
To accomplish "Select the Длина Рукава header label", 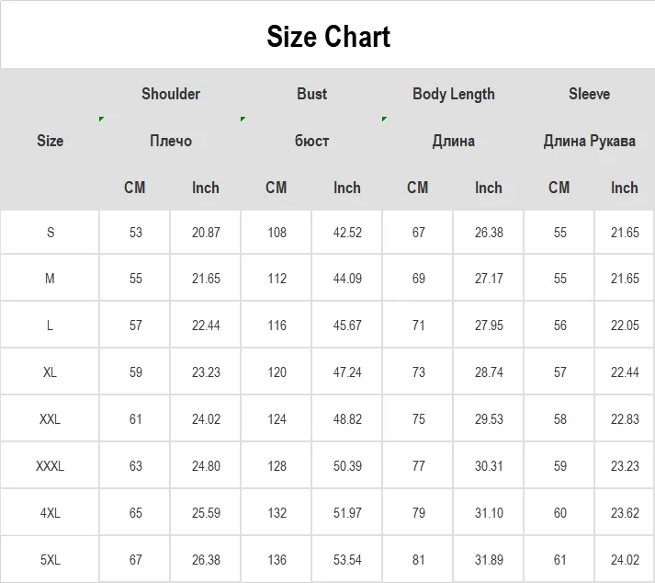I will 589,141.
